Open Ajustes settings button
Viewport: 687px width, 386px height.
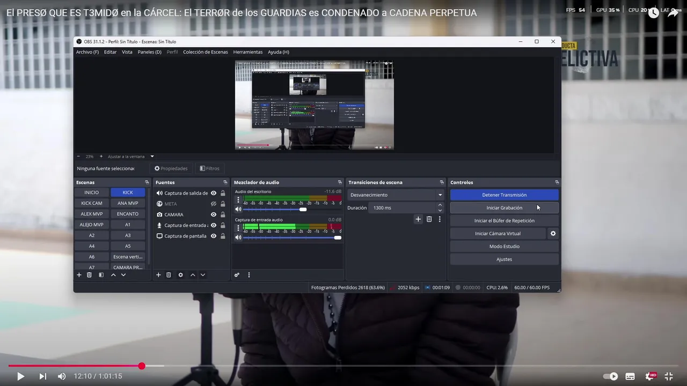click(505, 259)
